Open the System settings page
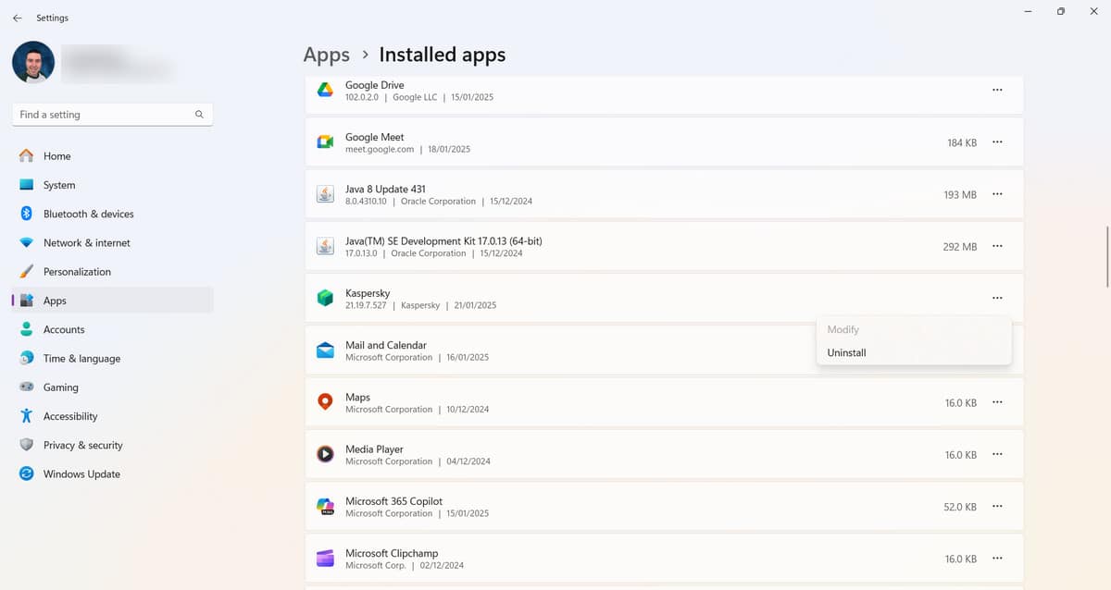 click(x=112, y=185)
